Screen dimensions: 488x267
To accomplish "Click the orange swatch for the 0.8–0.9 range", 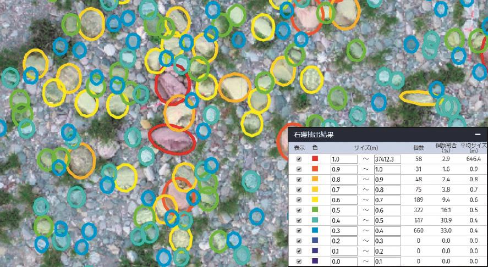I will point(315,179).
